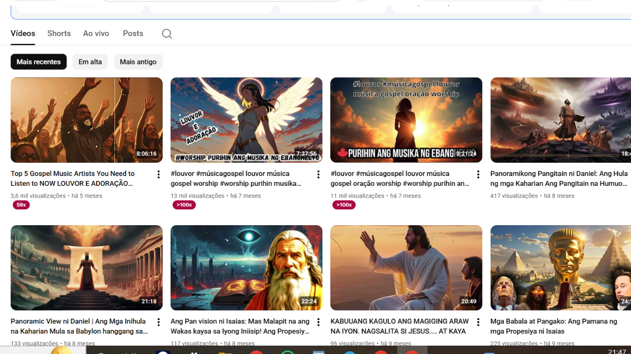The height and width of the screenshot is (354, 631).
Task: Click three-dot menu of 13 mil visualizações video
Action: 318,175
